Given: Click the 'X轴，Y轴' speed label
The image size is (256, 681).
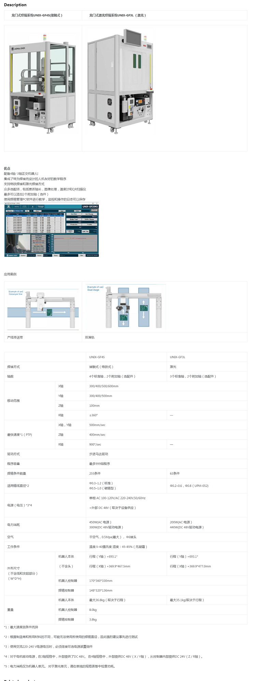Looking at the screenshot, I should [x=65, y=425].
